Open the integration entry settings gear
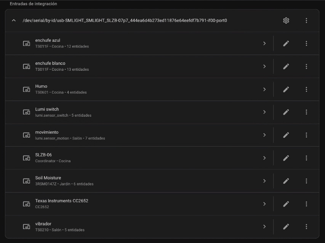This screenshot has width=325, height=243. (286, 21)
